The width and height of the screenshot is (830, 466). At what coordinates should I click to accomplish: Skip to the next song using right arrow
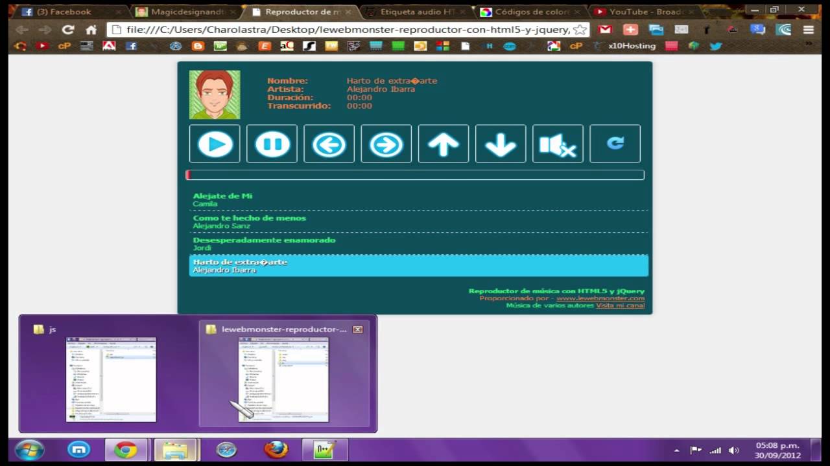pos(386,144)
